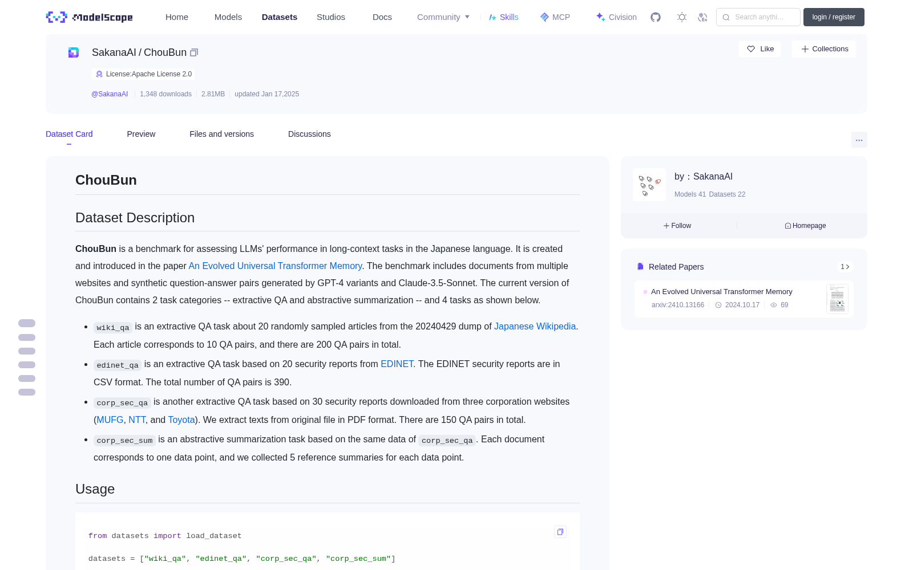Switch to the Preview tab
The image size is (913, 570).
(x=141, y=134)
